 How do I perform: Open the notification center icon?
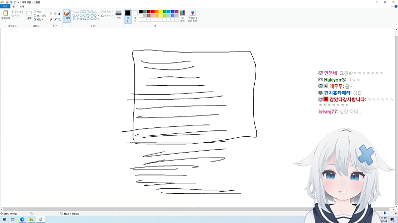392,220
